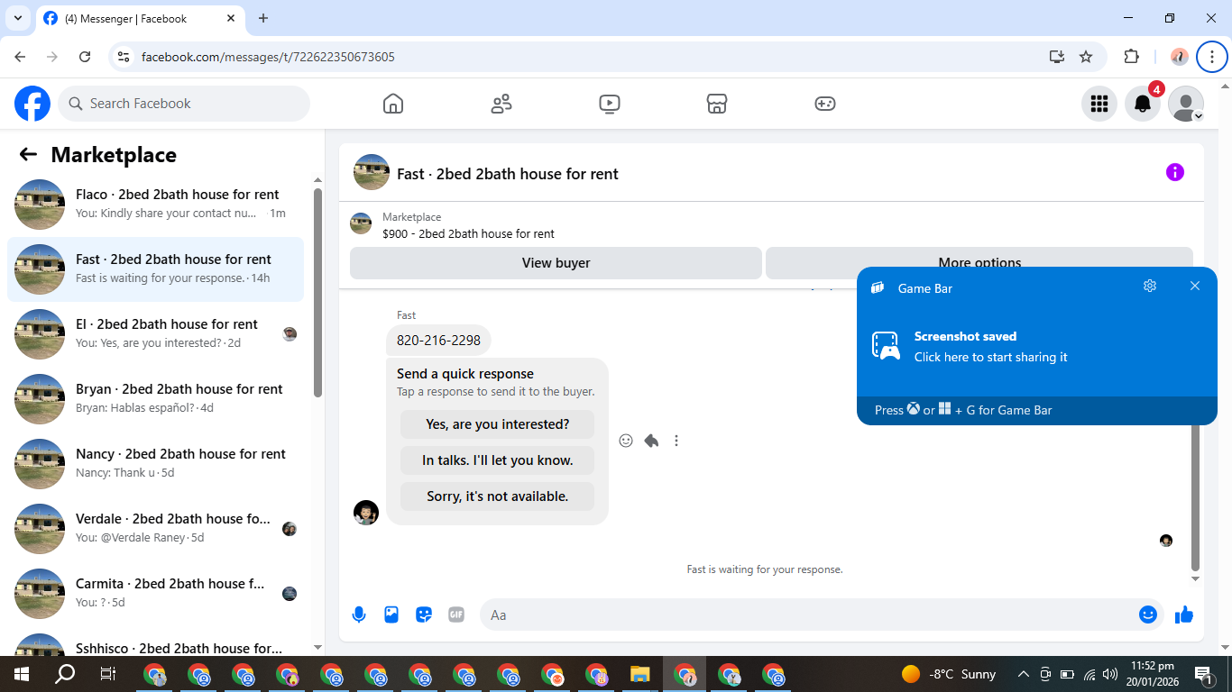Open the Facebook menu grid icon
Image resolution: width=1232 pixels, height=692 pixels.
tap(1099, 104)
